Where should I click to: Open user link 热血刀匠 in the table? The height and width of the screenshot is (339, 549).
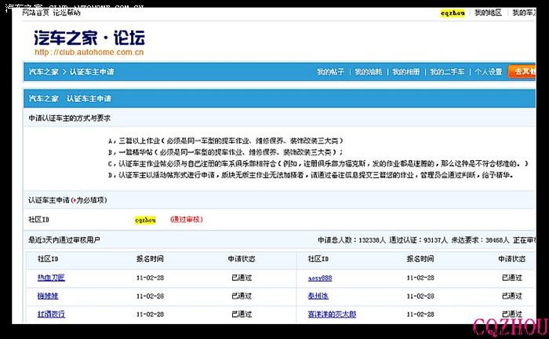[x=51, y=278]
